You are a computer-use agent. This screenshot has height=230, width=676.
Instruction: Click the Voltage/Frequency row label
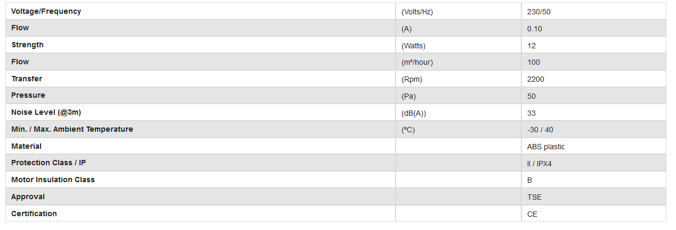(x=46, y=11)
